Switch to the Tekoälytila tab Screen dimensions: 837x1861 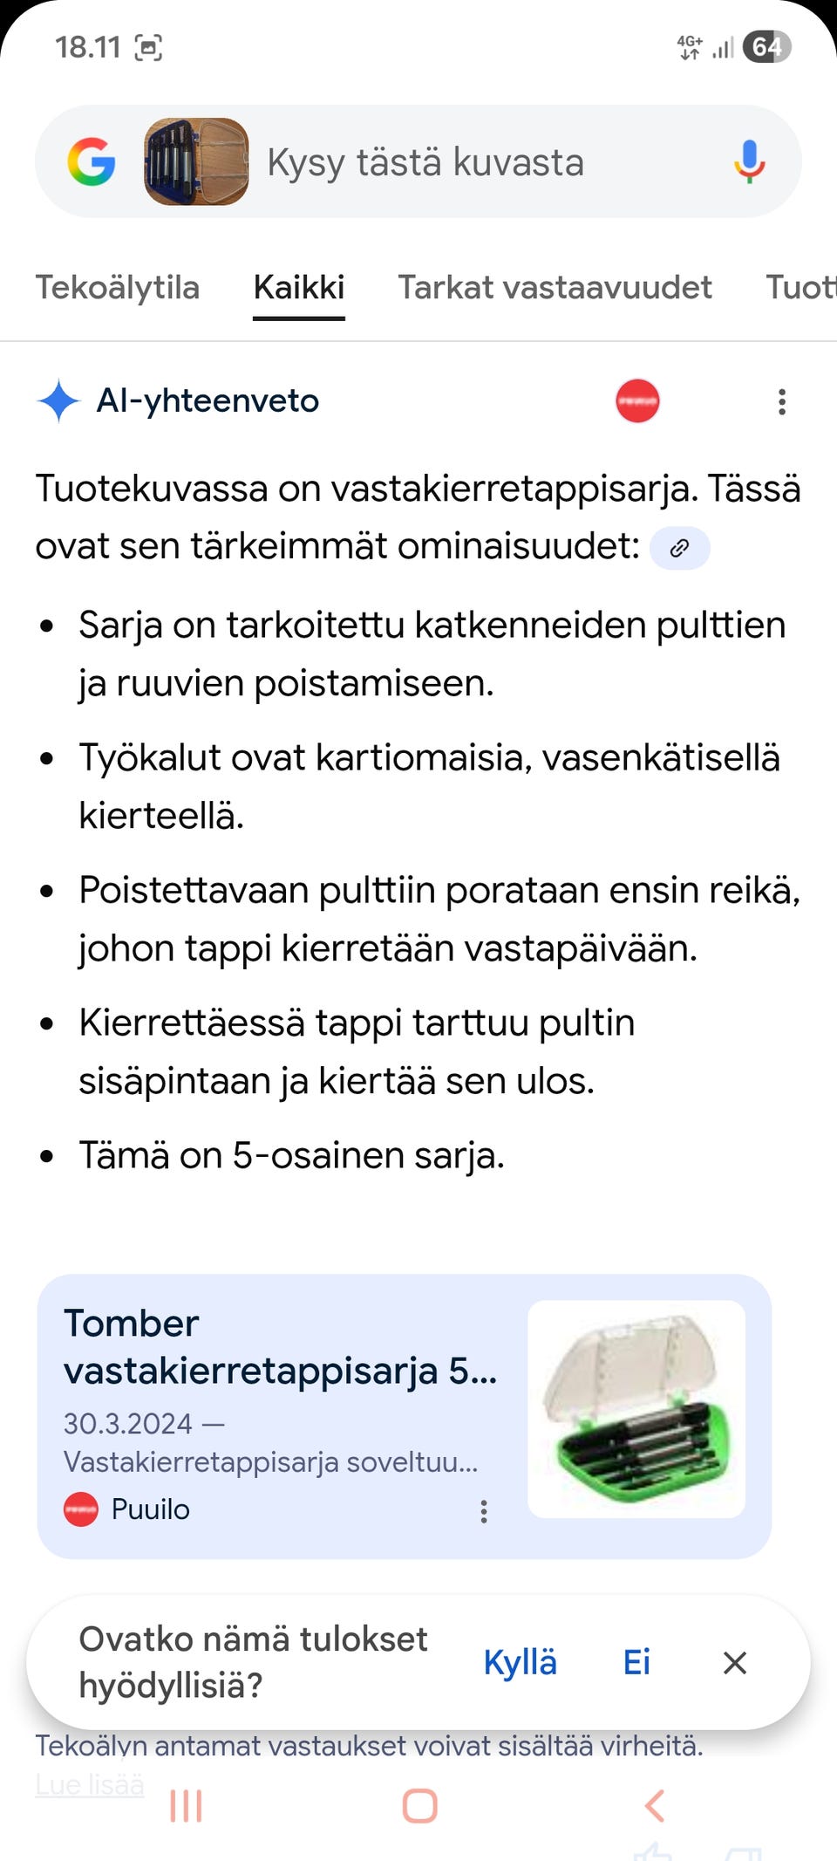[x=118, y=287]
